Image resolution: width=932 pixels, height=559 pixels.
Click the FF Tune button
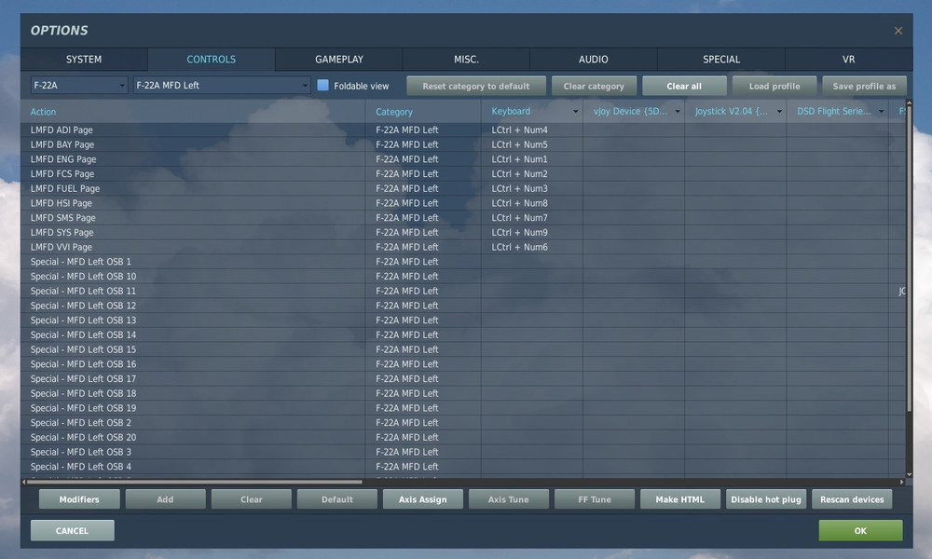click(595, 499)
